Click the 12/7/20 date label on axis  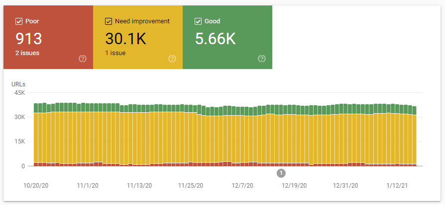243,186
